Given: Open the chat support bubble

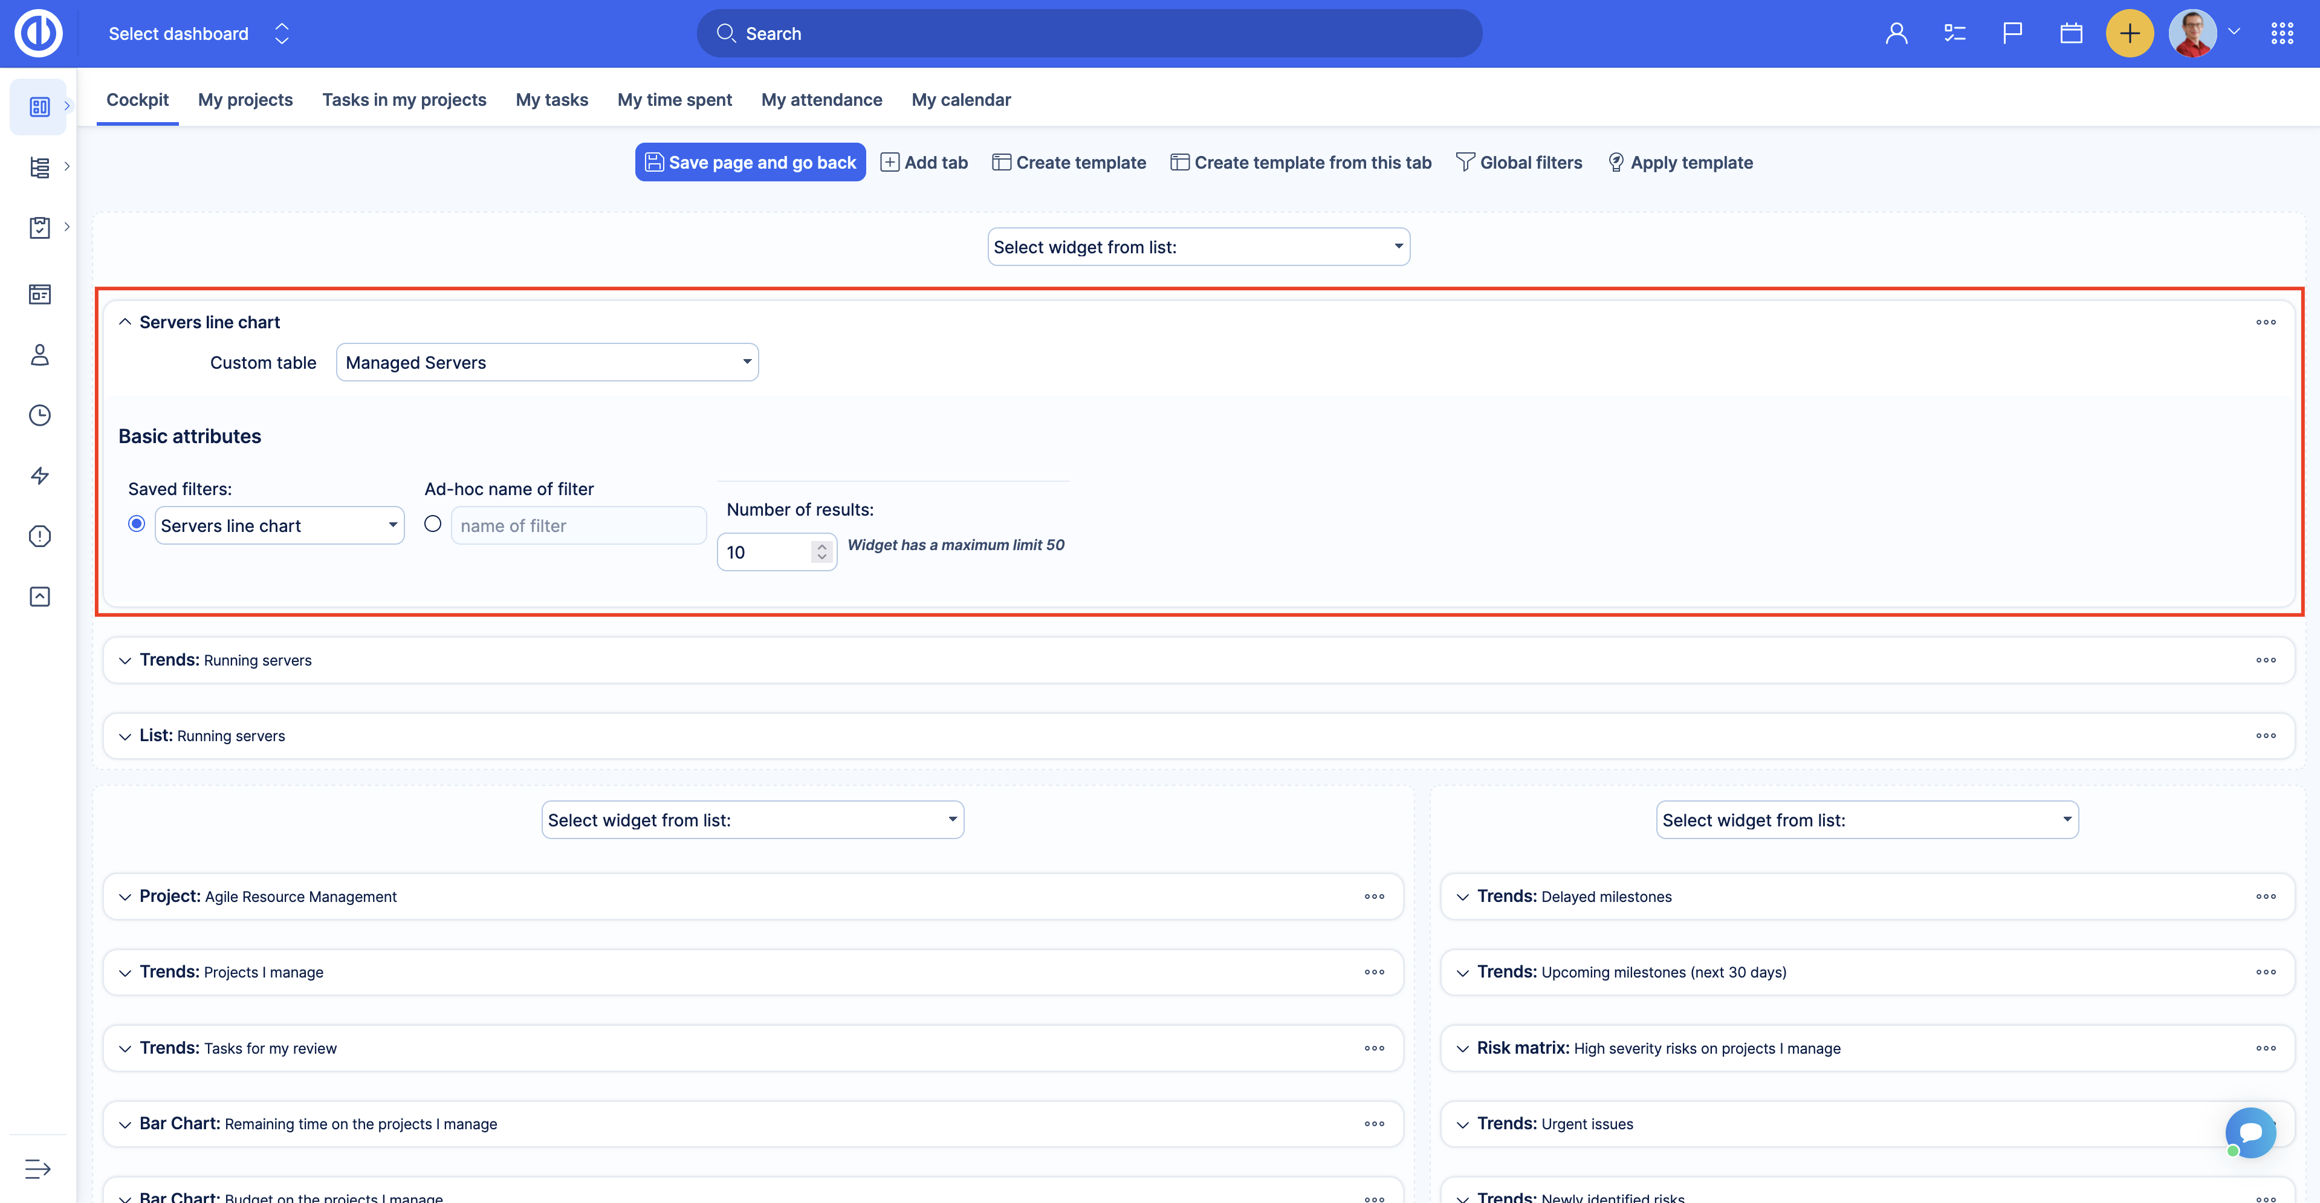Looking at the screenshot, I should click(x=2250, y=1132).
